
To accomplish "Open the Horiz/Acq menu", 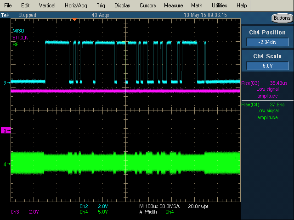I will 76,5.
